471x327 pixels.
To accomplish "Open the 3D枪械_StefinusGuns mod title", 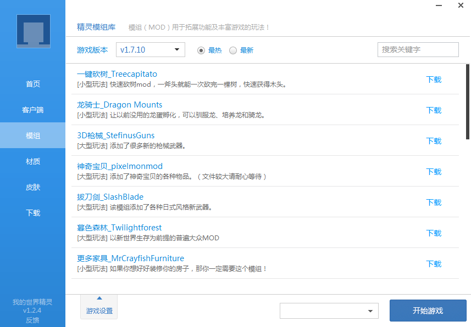I will click(115, 136).
